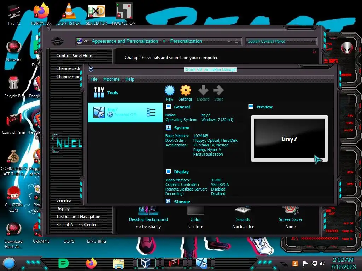Expand the address bar history dropdown
This screenshot has width=362, height=271.
[229, 41]
